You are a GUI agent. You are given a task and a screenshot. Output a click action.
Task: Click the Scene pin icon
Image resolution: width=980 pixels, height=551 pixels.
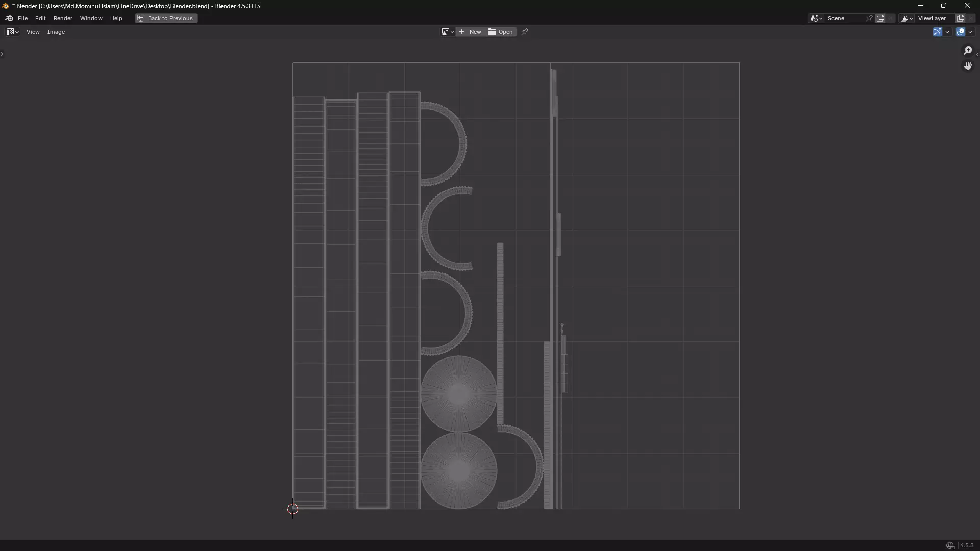[869, 18]
